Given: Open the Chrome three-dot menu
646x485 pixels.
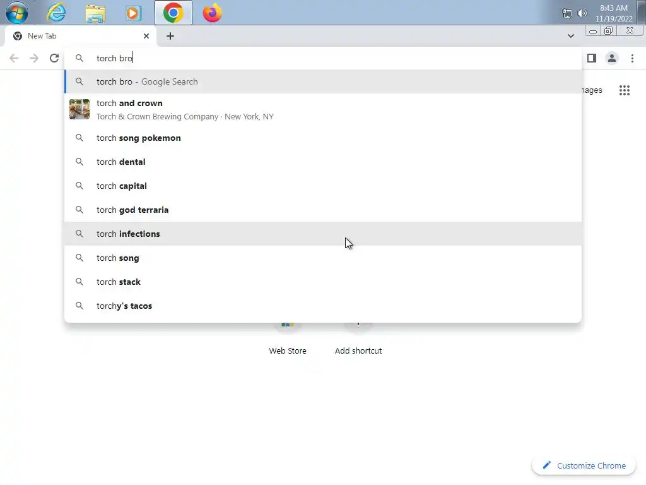Looking at the screenshot, I should click(632, 58).
